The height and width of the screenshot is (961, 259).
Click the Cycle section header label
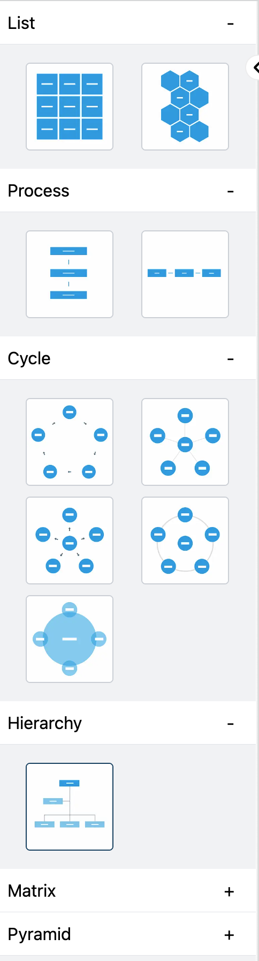tap(29, 358)
